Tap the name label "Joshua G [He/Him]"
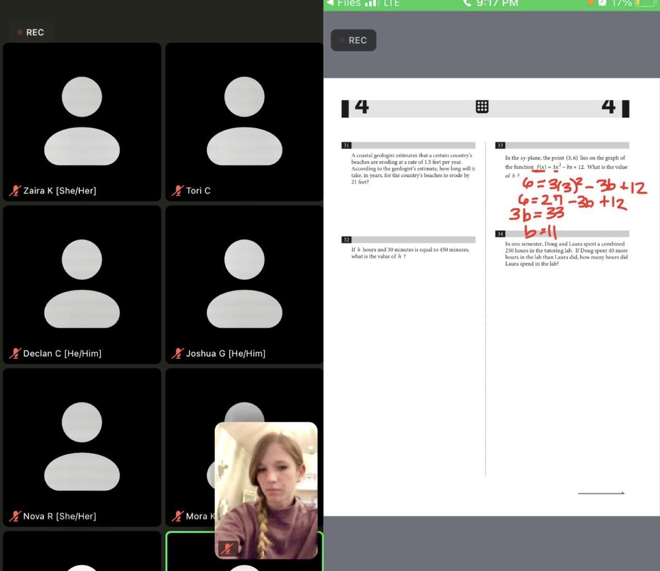660x571 pixels. (226, 353)
